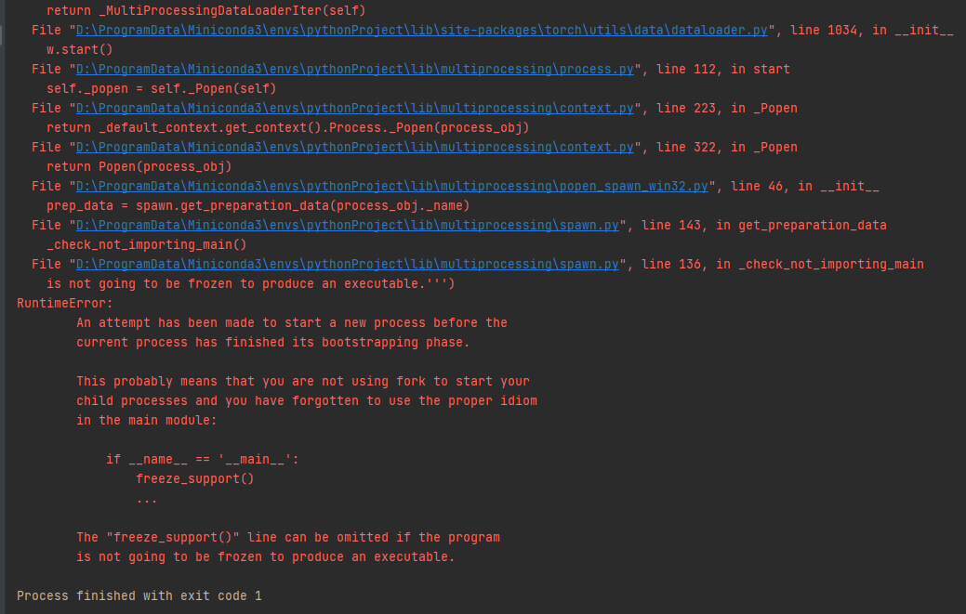966x614 pixels.
Task: Open the popen_spawn_win32.py traceback link
Action: [391, 186]
